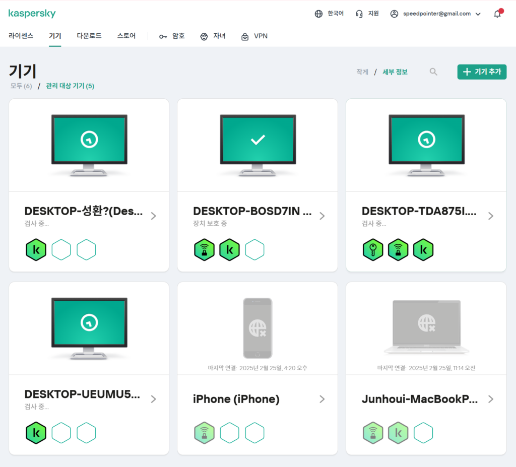Viewport: 516px width, 467px height.
Task: Click device name iPhone (iPhone)
Action: click(236, 399)
